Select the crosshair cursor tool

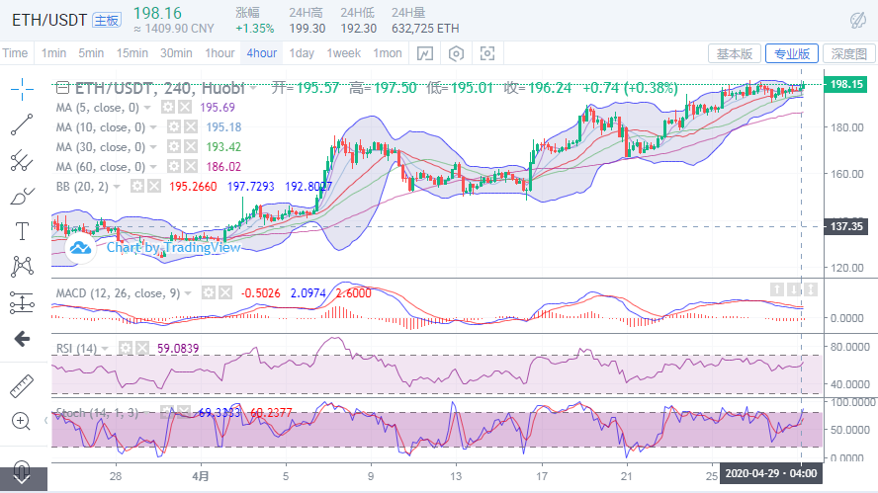pyautogui.click(x=22, y=89)
